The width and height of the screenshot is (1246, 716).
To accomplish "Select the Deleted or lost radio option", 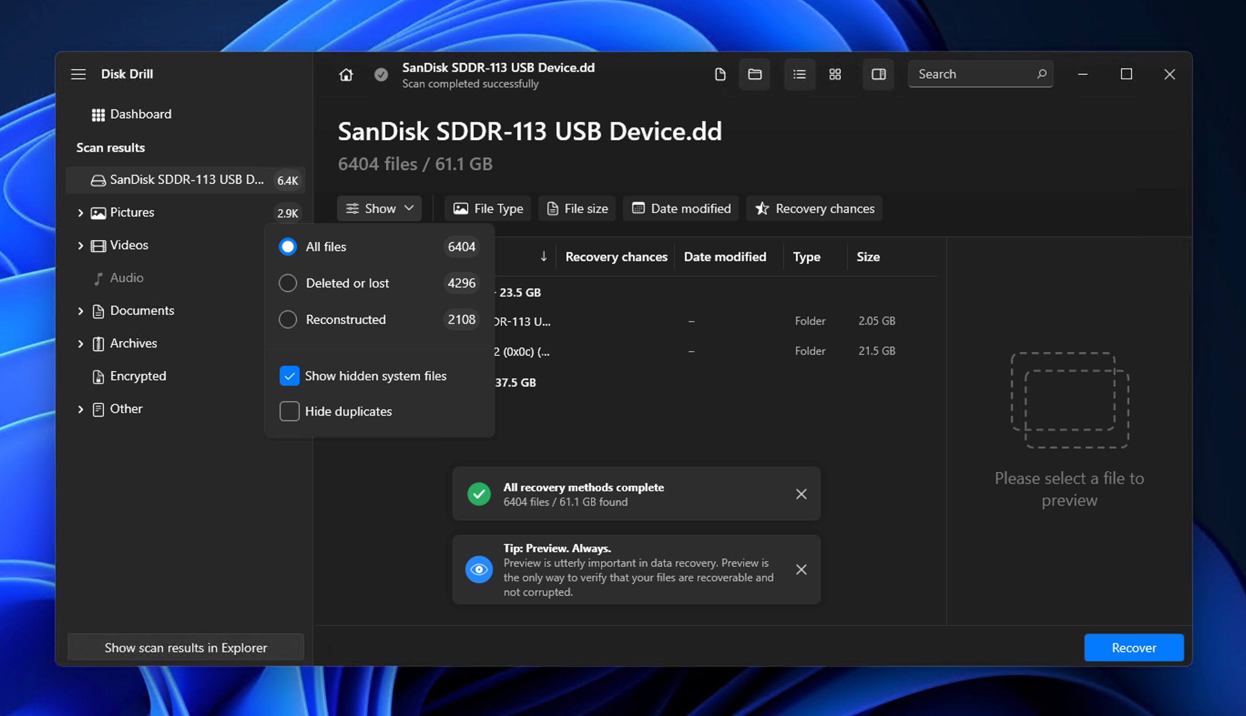I will [x=287, y=283].
